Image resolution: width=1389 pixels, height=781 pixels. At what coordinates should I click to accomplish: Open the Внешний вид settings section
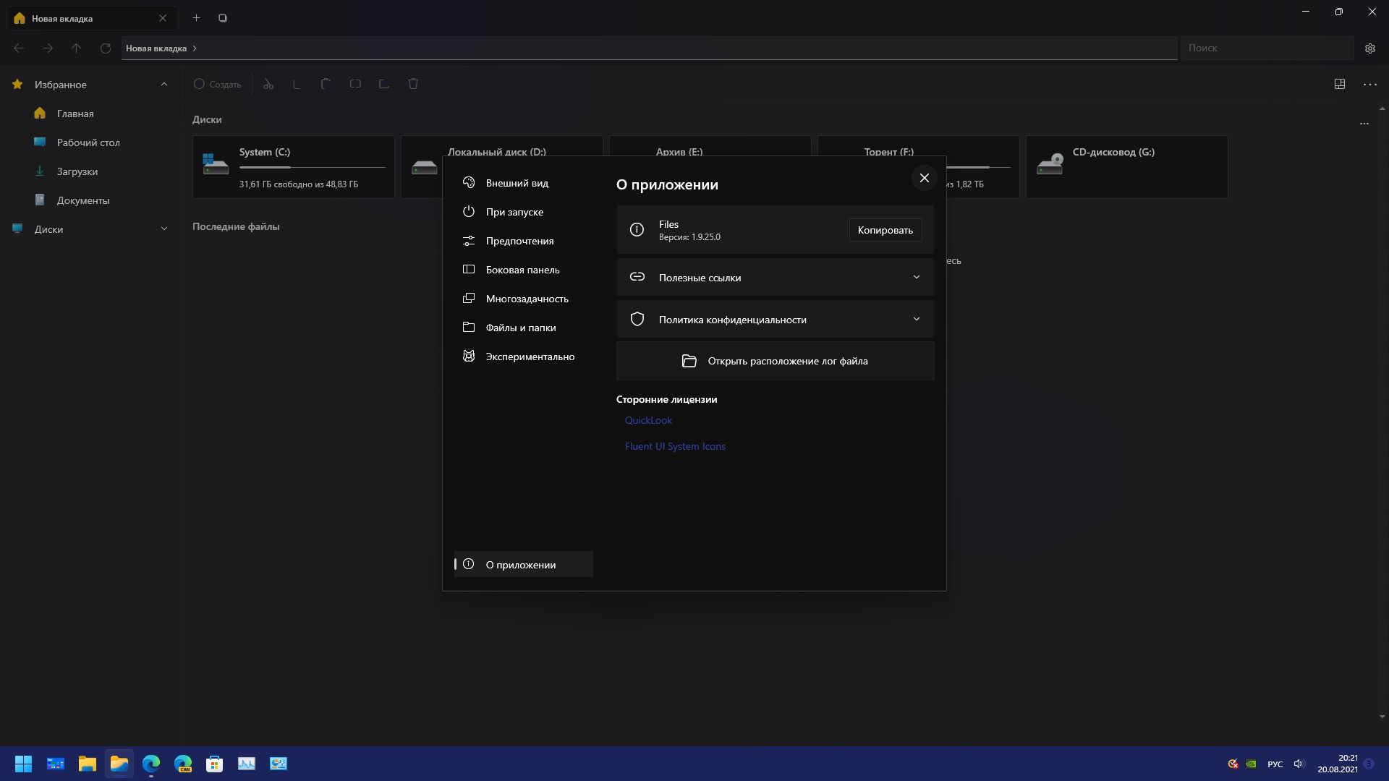click(517, 183)
